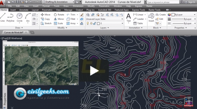This screenshot has height=109, width=197.
Task: Choose the Fillet tool
Action: click(71, 19)
